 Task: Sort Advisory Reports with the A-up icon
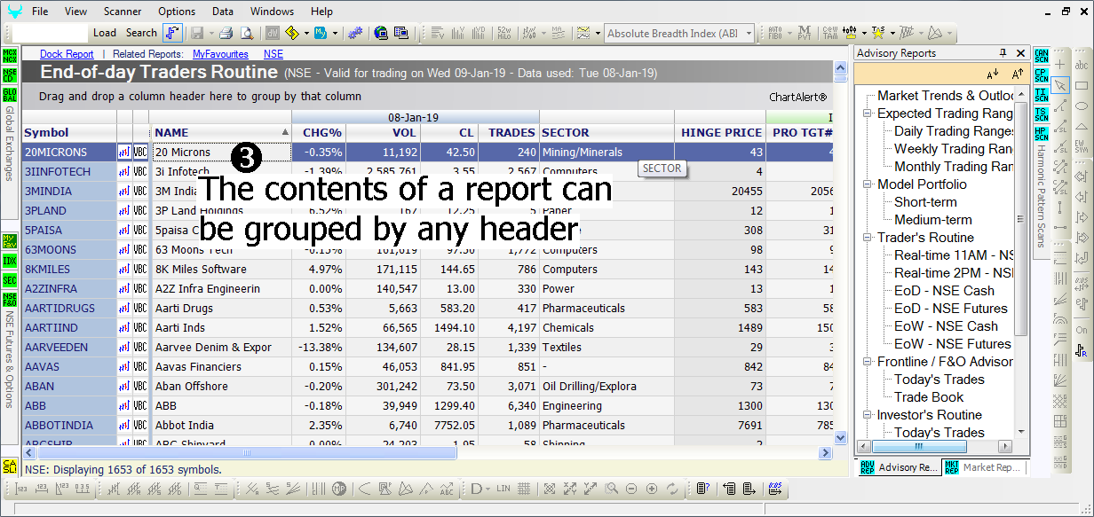(1018, 74)
